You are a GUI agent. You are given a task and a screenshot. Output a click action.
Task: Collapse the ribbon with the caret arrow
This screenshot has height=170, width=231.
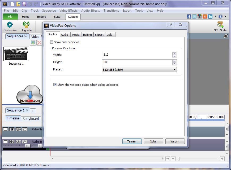[x=216, y=17]
